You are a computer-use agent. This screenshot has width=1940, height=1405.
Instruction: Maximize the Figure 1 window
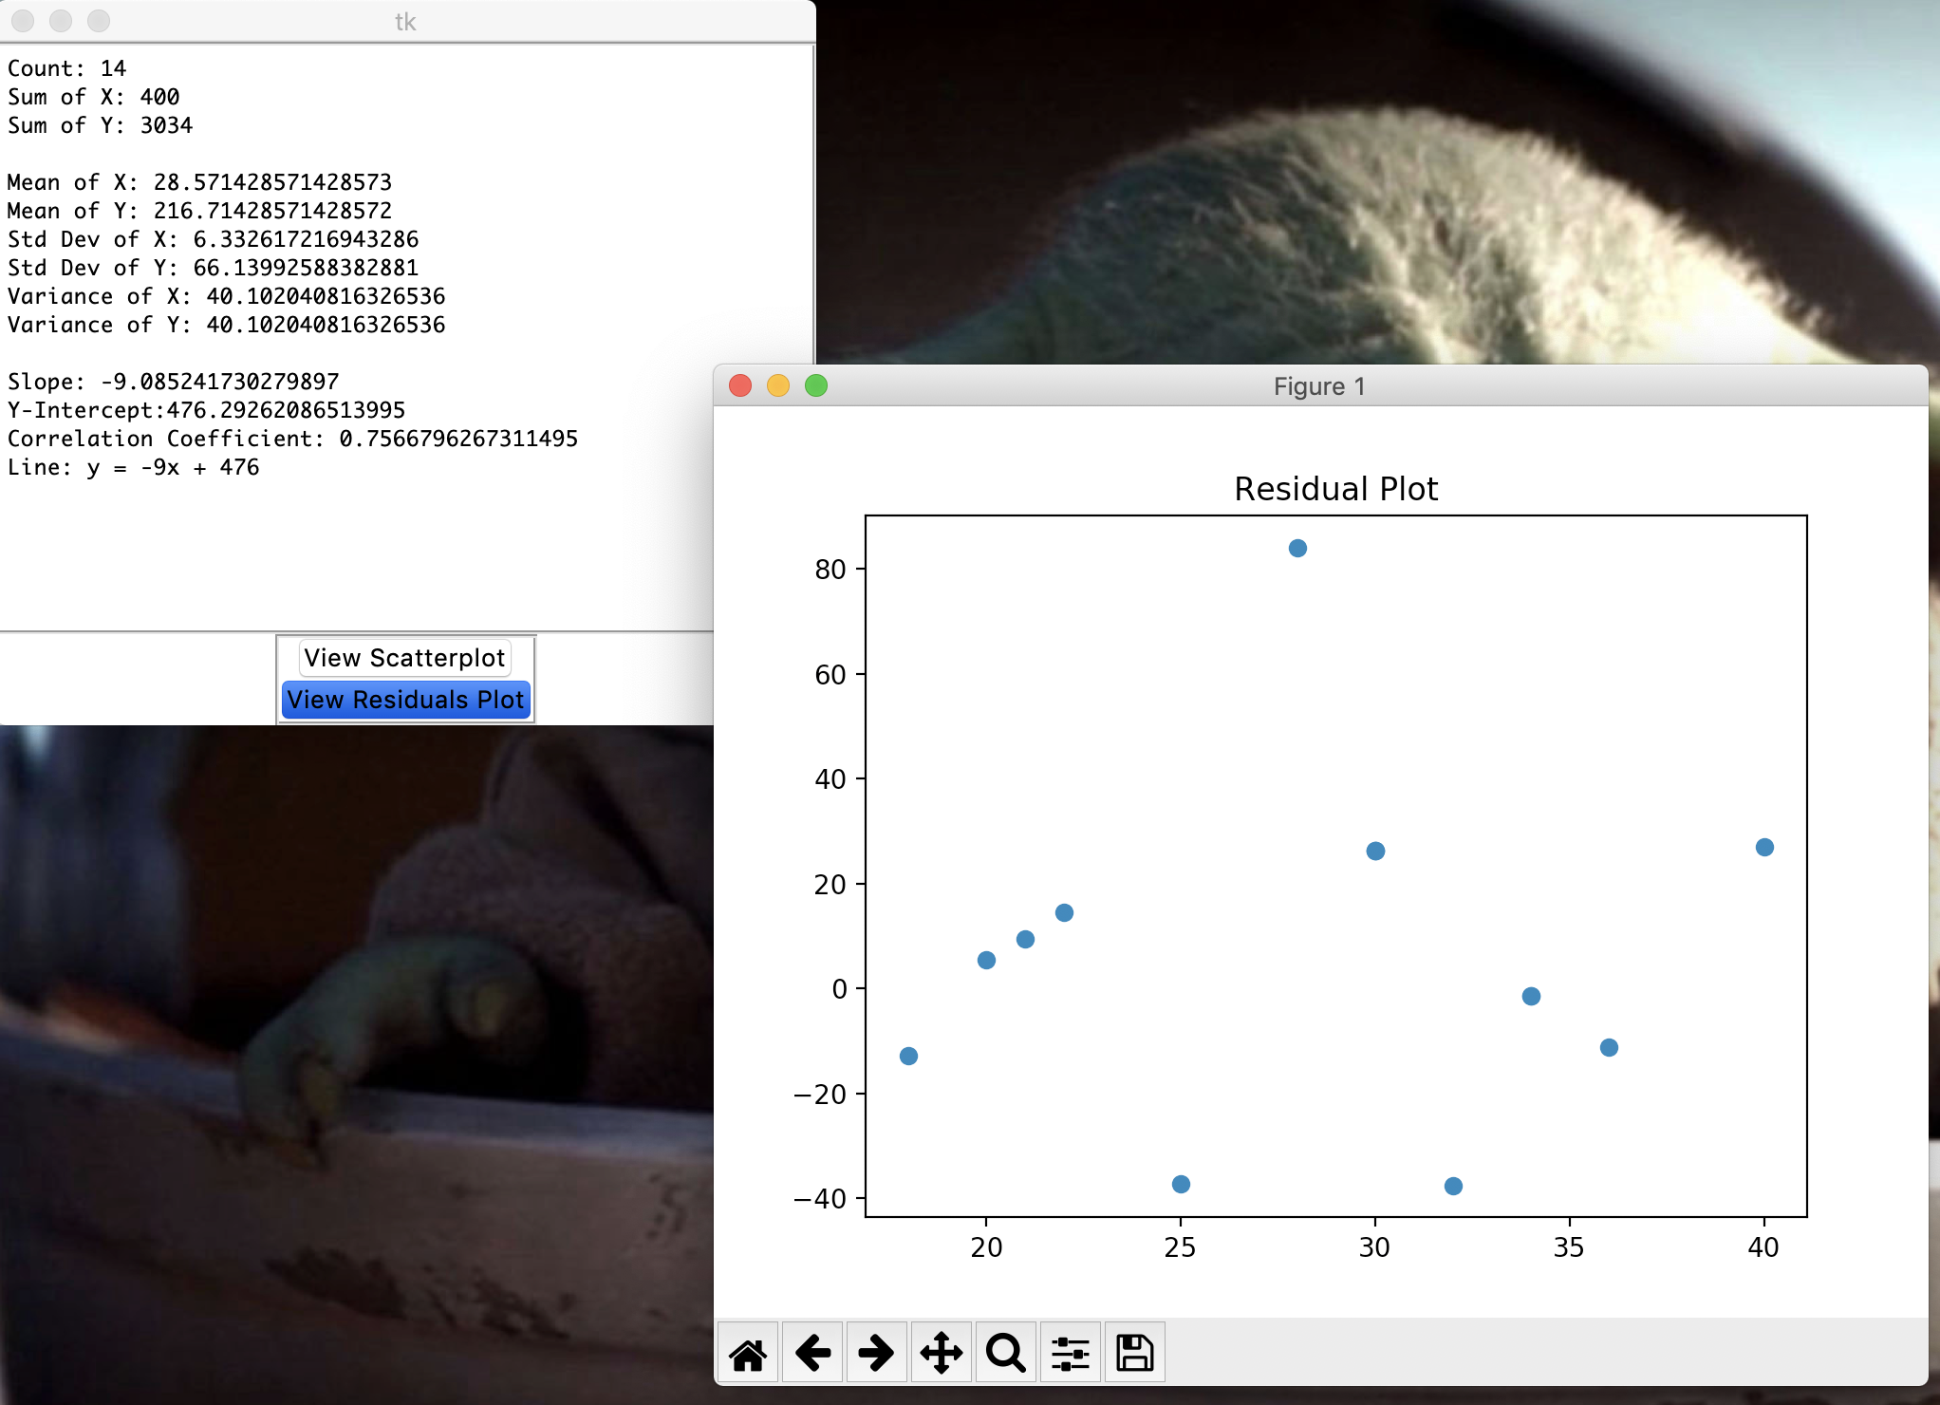(x=816, y=385)
